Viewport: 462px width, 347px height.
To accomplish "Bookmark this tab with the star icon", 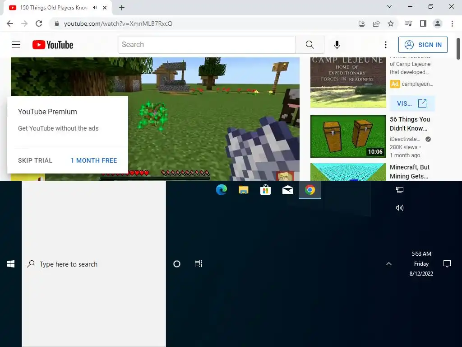I will [x=391, y=23].
